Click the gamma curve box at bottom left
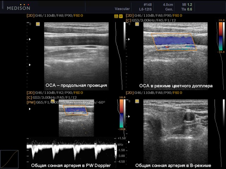 pyautogui.click(x=10, y=159)
